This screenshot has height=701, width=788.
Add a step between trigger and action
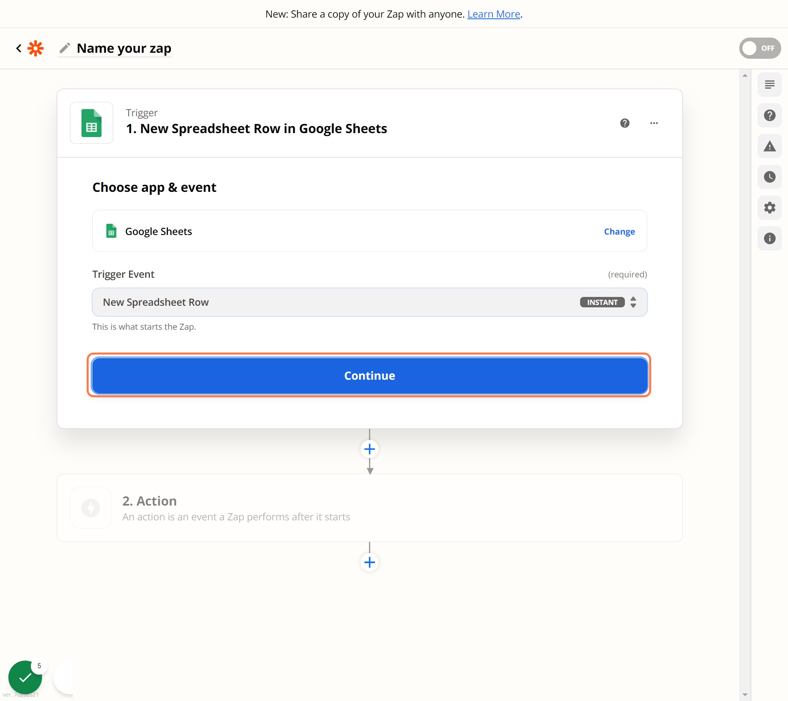[x=369, y=449]
